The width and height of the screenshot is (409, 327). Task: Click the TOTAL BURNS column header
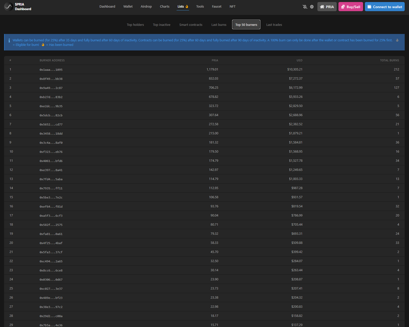coord(390,60)
